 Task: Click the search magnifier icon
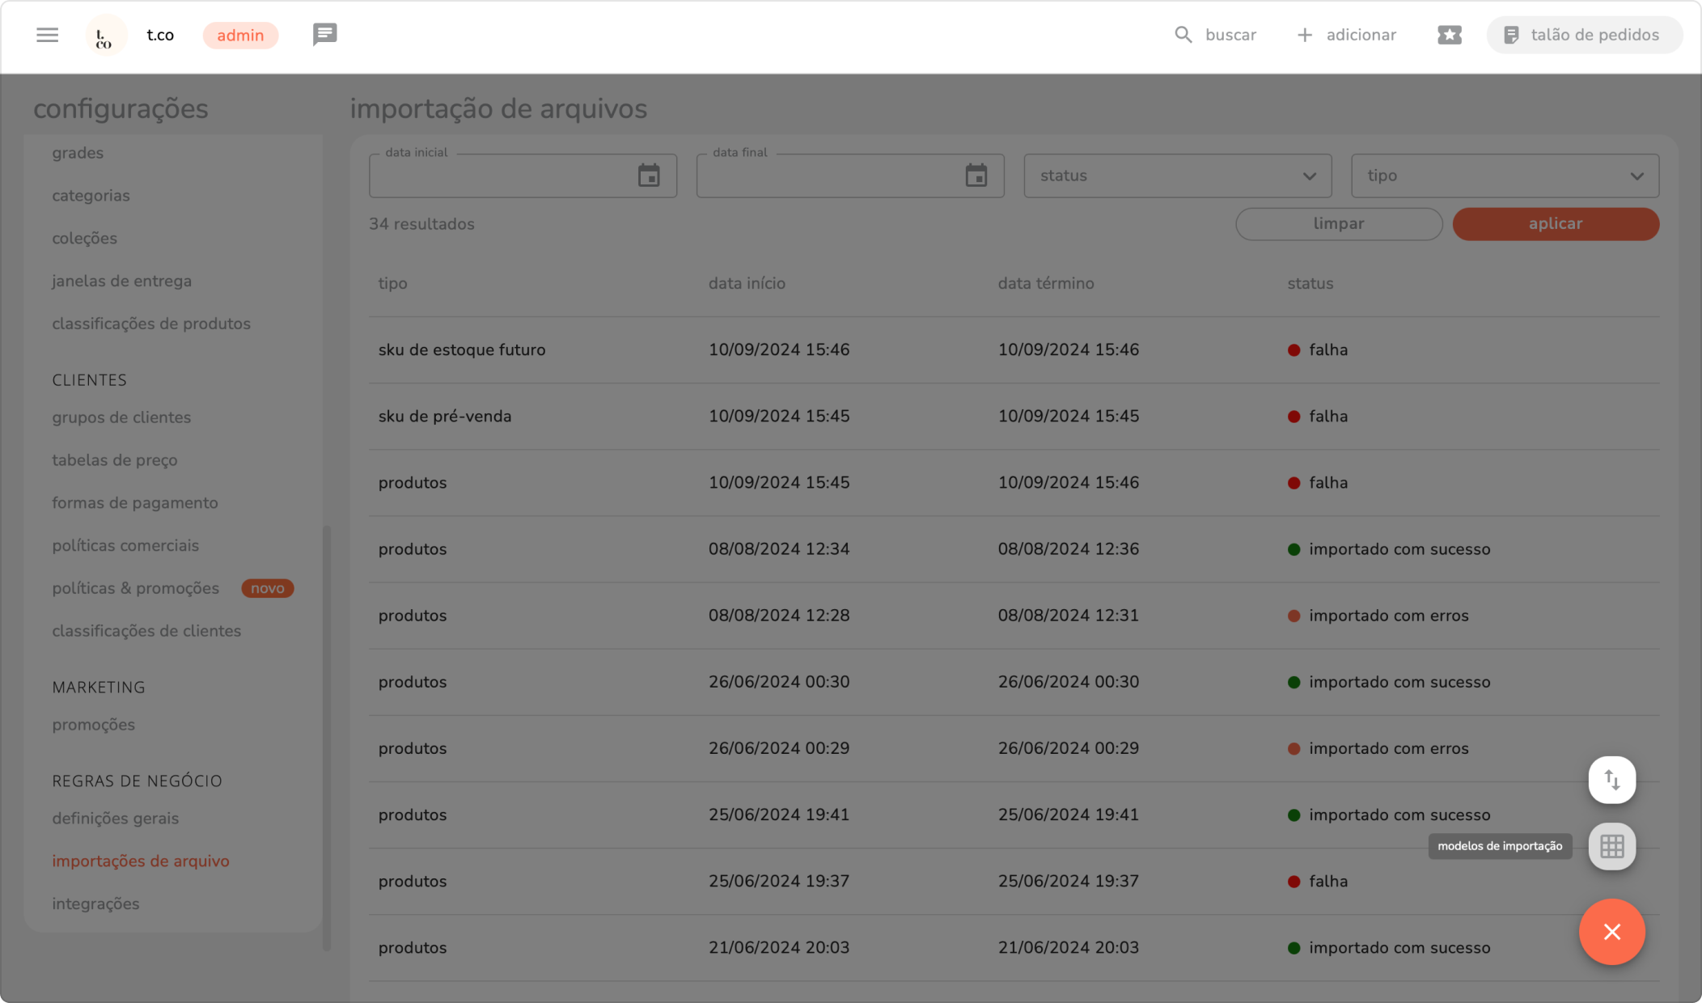(x=1183, y=35)
